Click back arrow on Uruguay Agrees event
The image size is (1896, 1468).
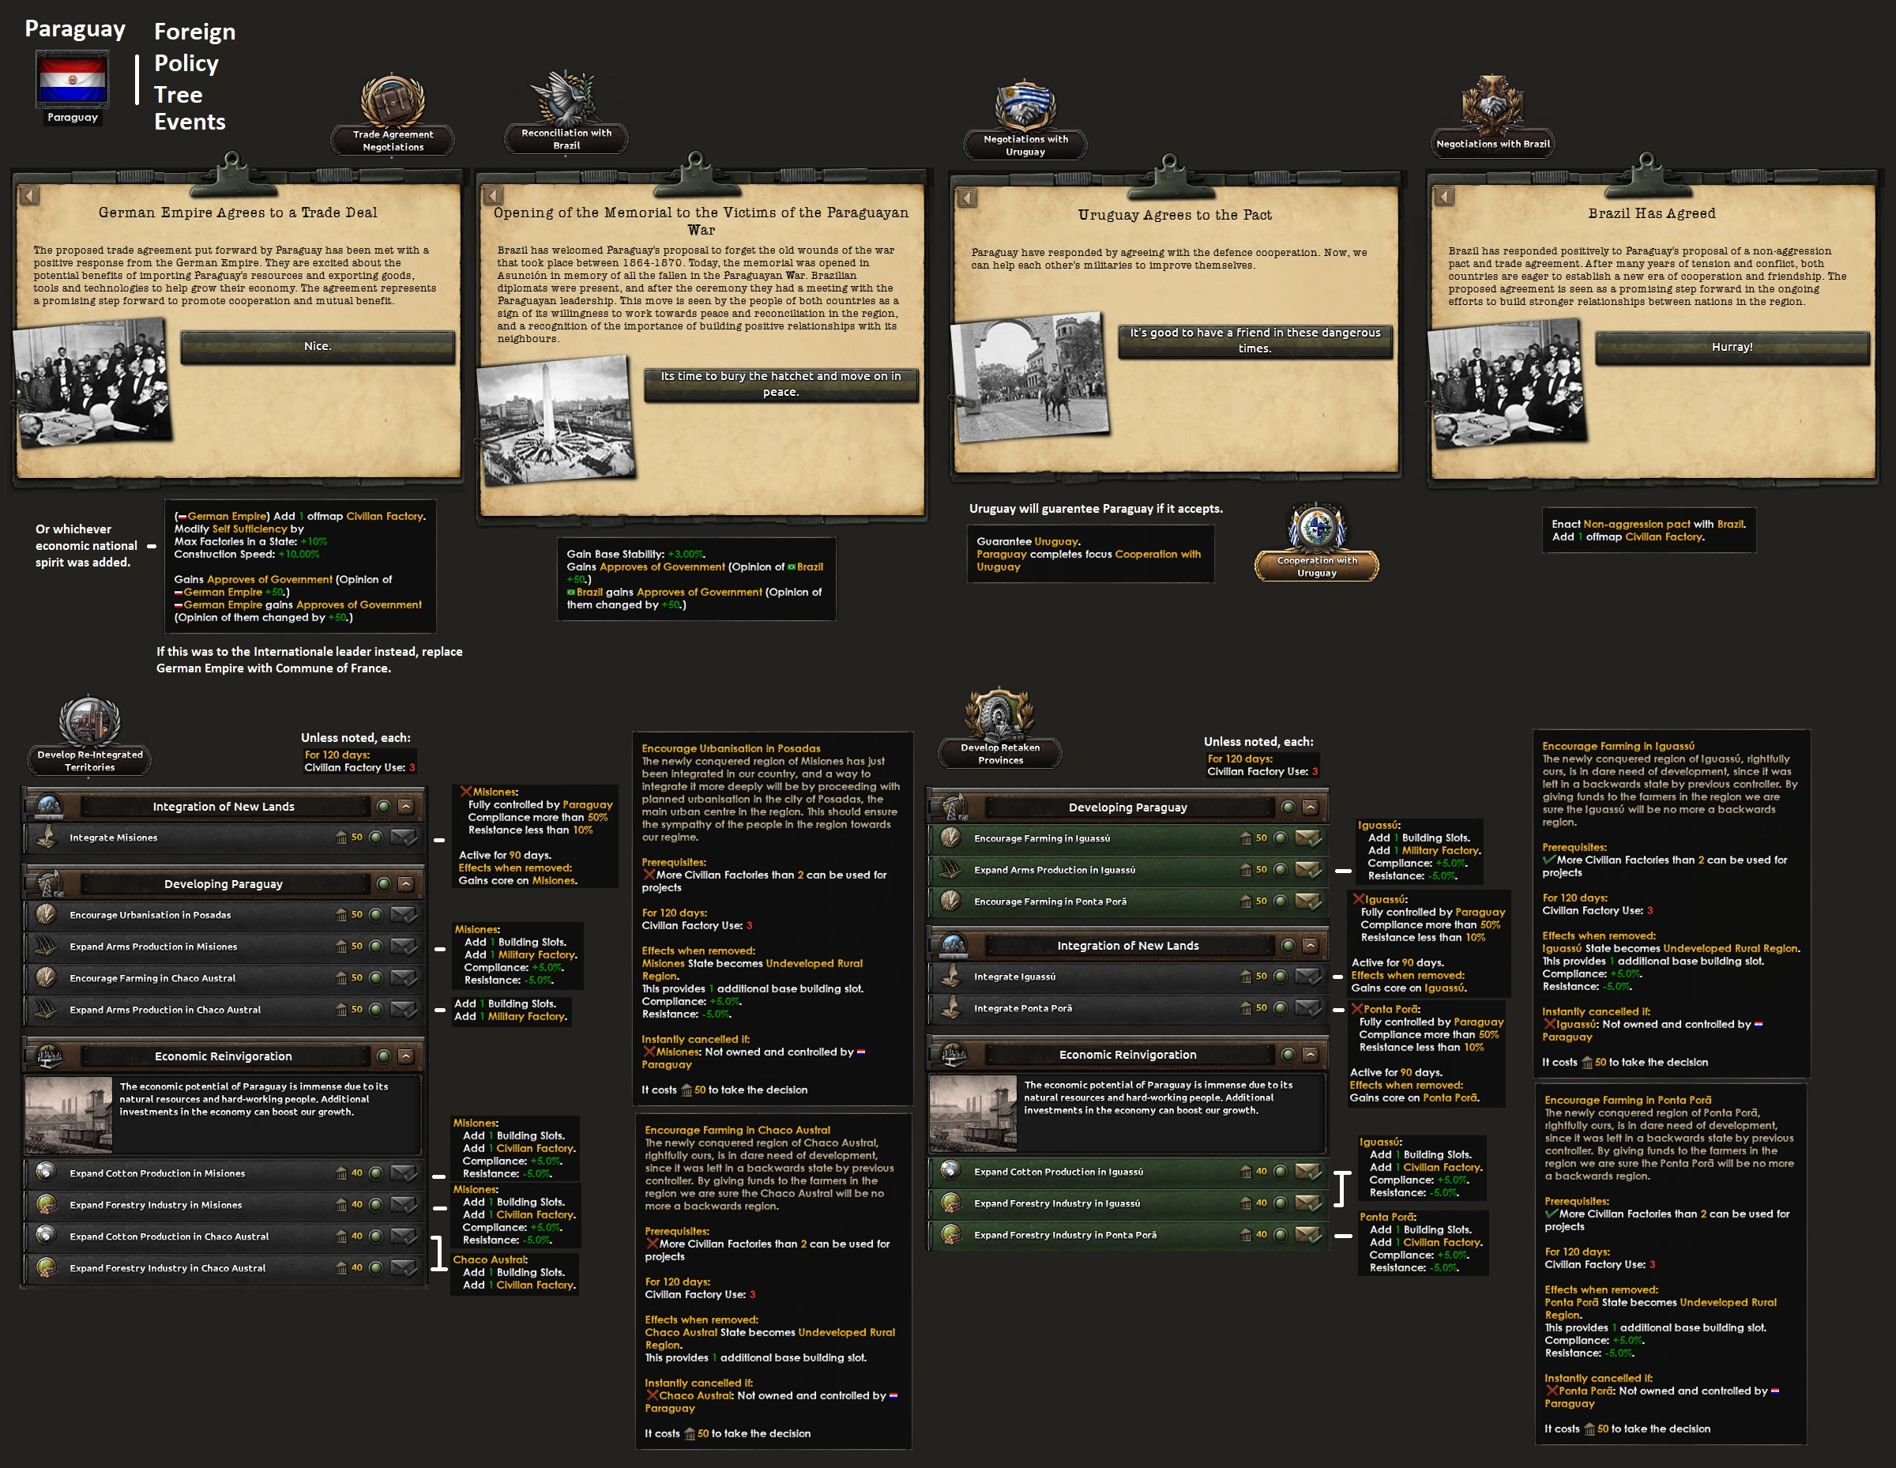tap(966, 198)
